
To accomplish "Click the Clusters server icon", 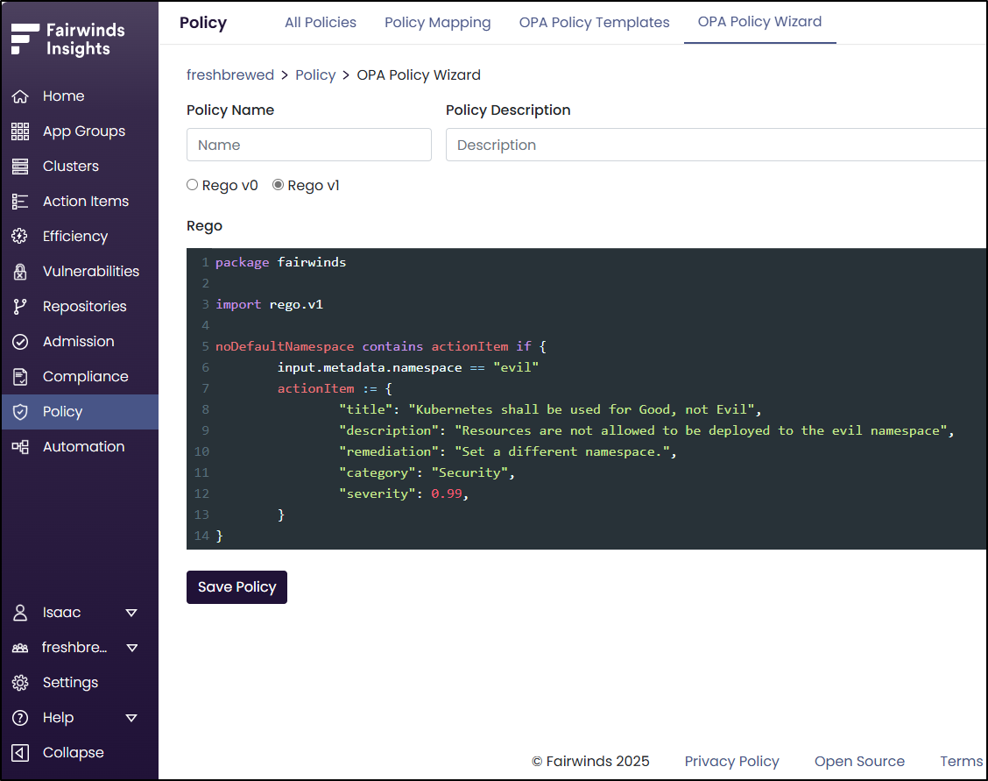I will 20,167.
